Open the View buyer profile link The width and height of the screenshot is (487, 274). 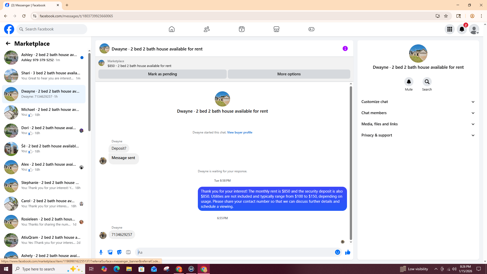(x=239, y=132)
